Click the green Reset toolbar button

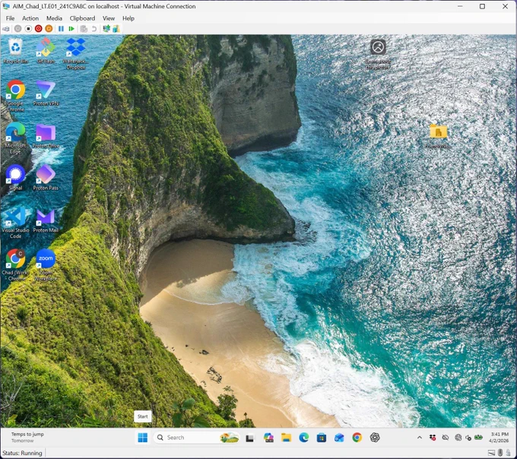tap(71, 29)
